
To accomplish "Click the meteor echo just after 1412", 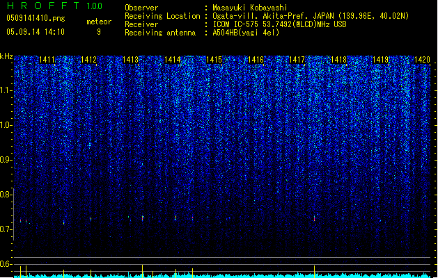I will pos(91,219).
